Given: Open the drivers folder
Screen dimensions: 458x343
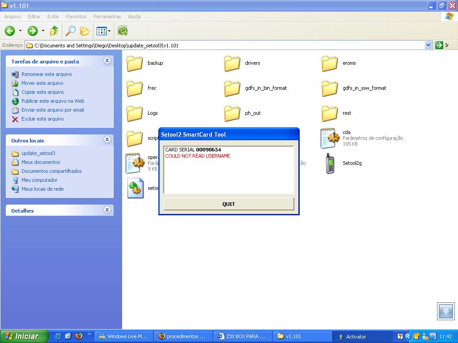Looking at the screenshot, I should point(232,63).
